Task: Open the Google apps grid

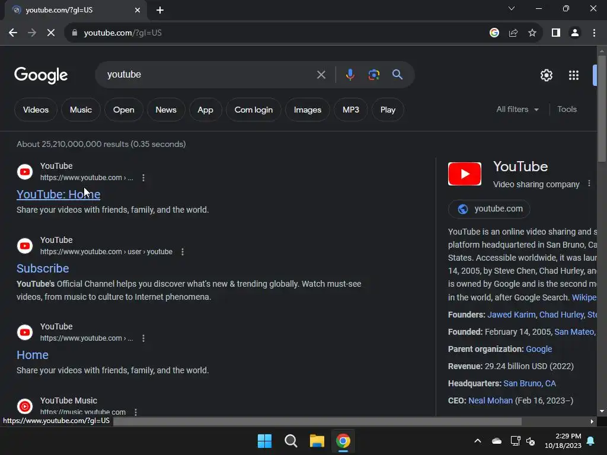Action: (x=574, y=75)
